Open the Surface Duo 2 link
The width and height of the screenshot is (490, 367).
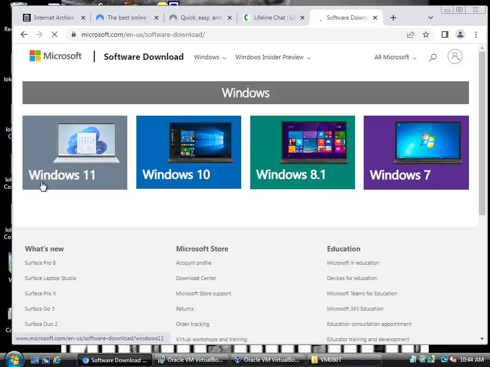41,324
